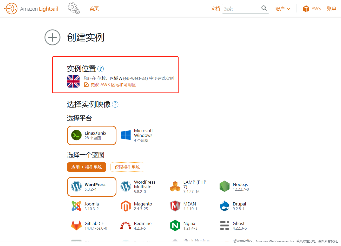The image size is (341, 246).
Task: Choose Redmine 4.2.3-5 blueprint text
Action: [143, 226]
